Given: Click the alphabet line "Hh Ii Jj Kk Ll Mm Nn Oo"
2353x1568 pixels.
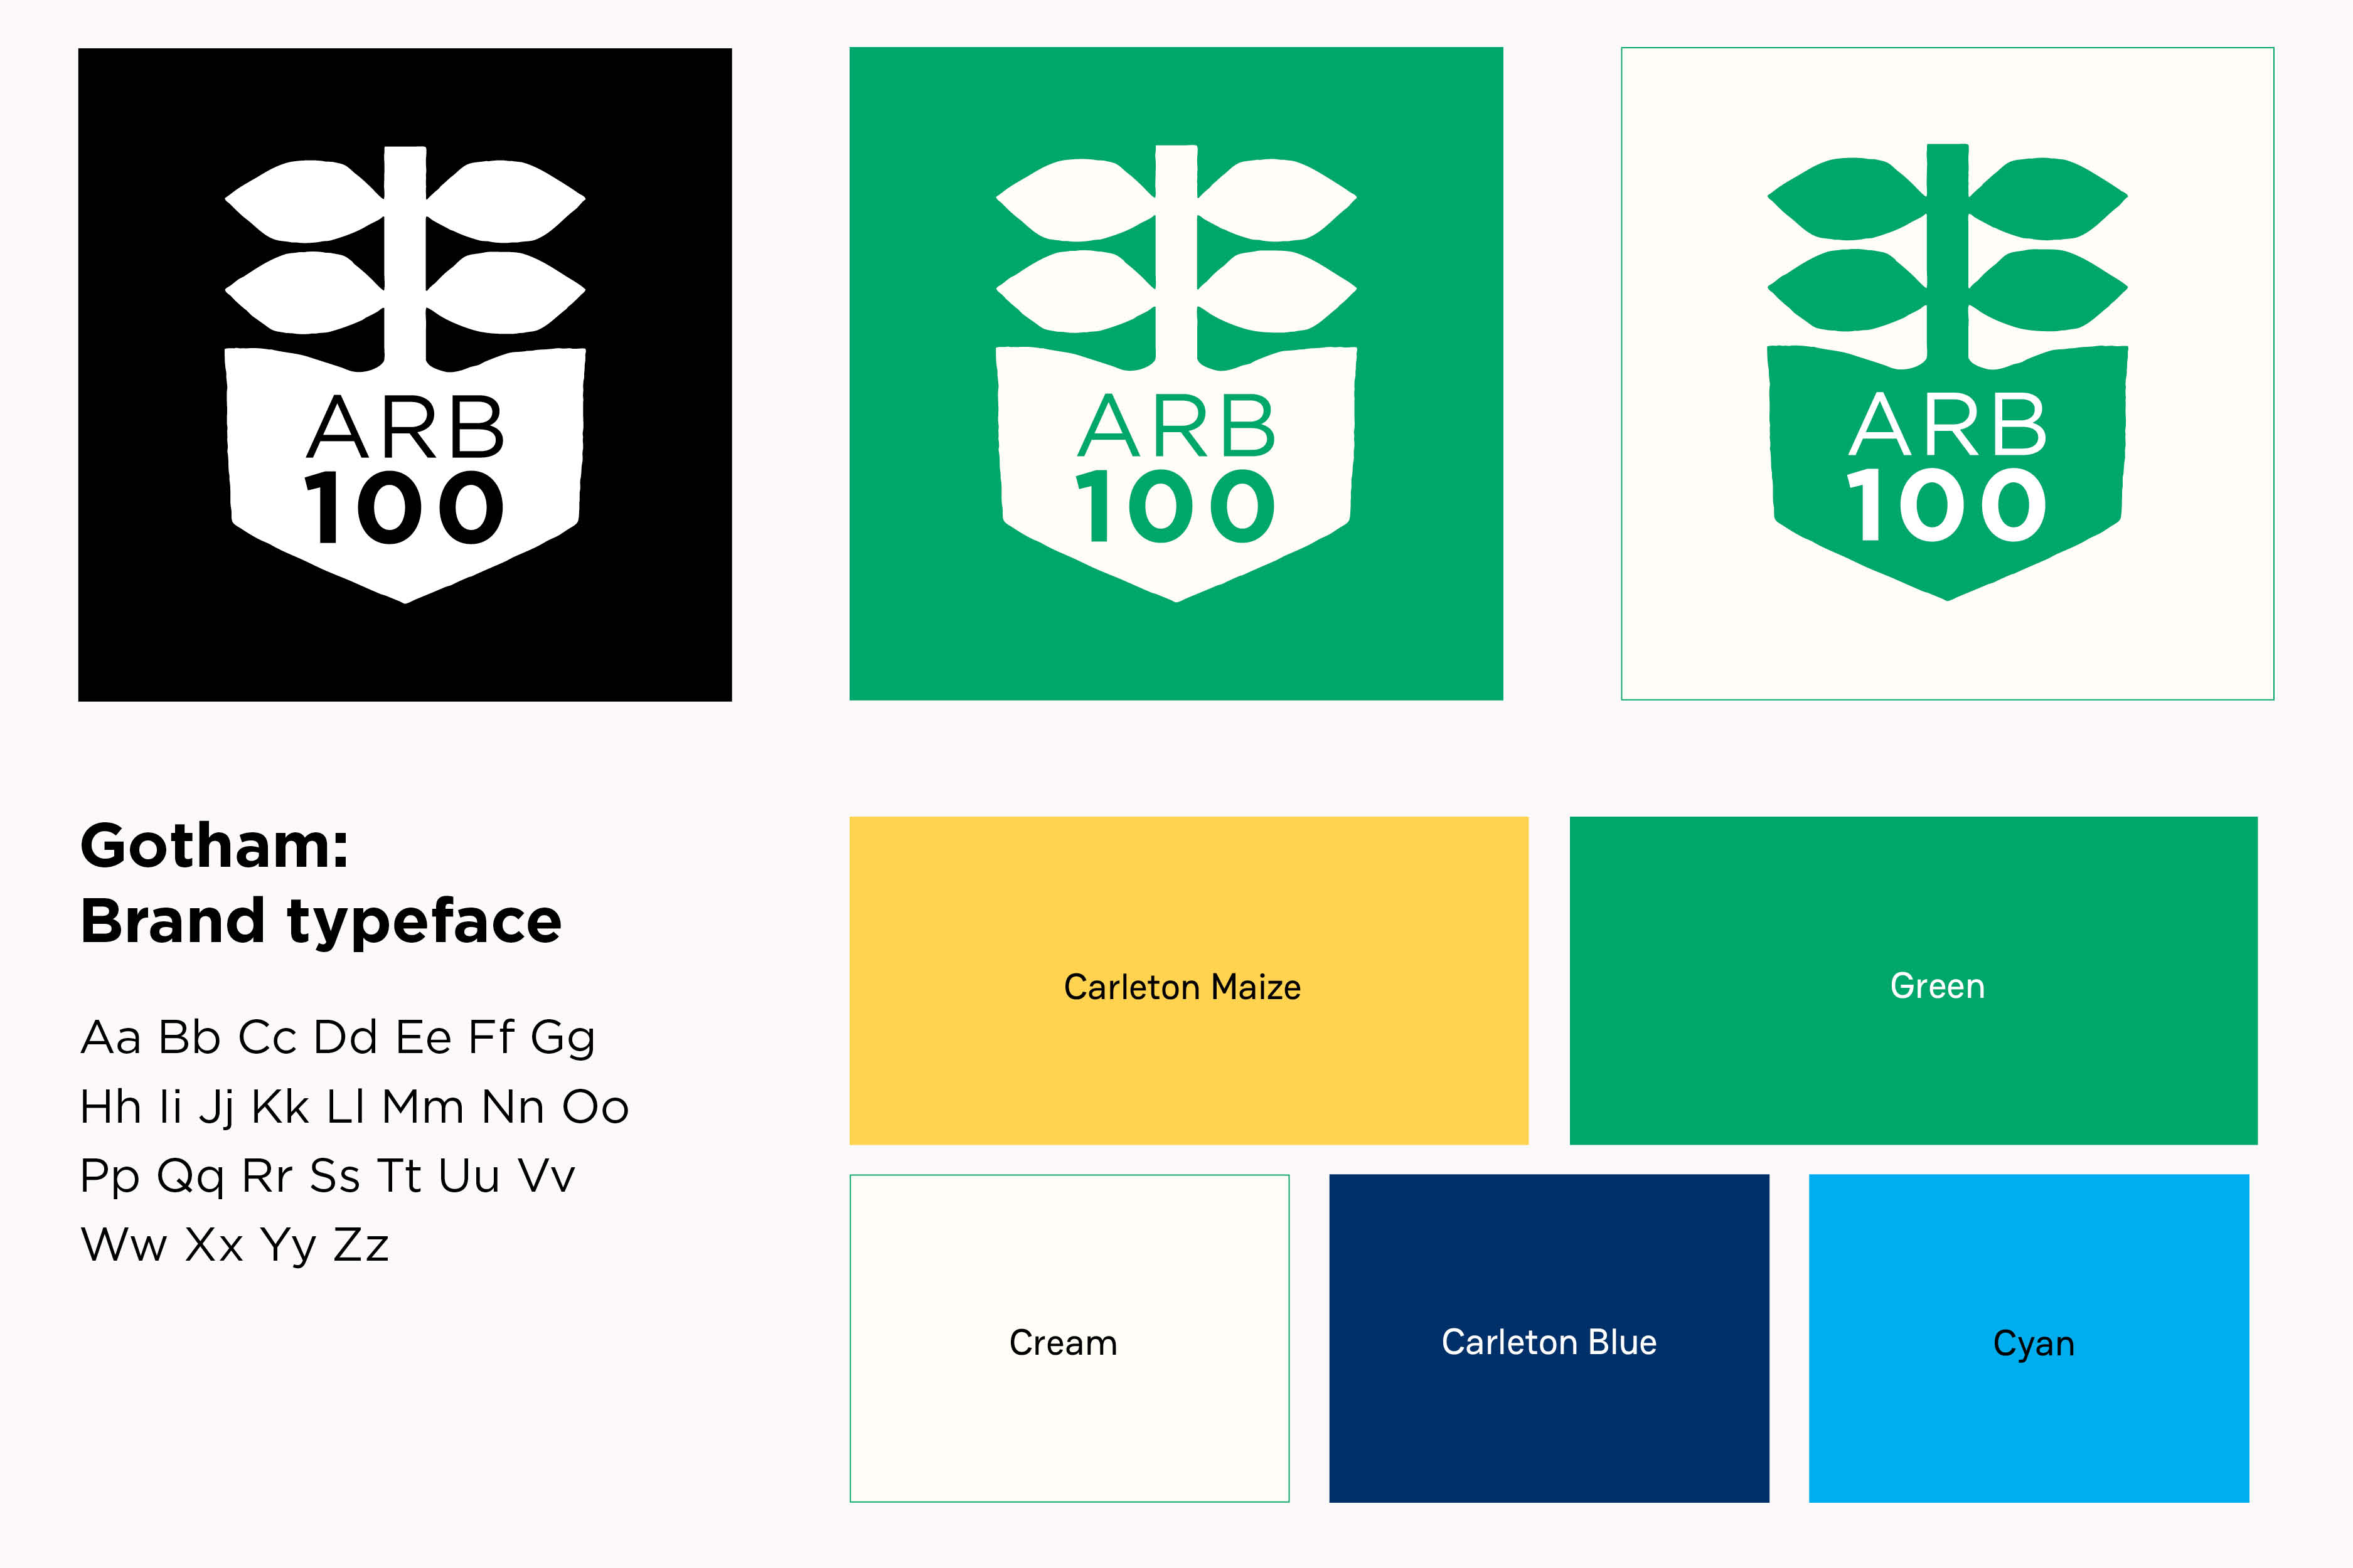Looking at the screenshot, I should [354, 1109].
